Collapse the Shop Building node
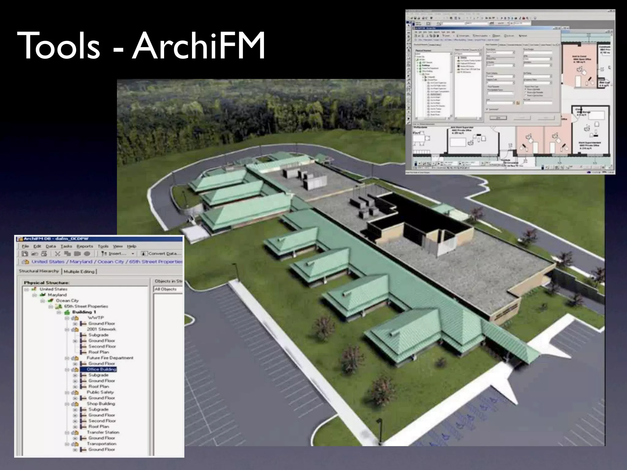Screen dimensions: 627x470 point(67,404)
